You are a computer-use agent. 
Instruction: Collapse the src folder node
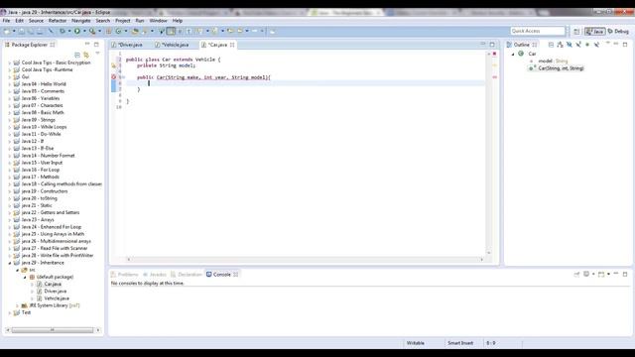coord(18,270)
